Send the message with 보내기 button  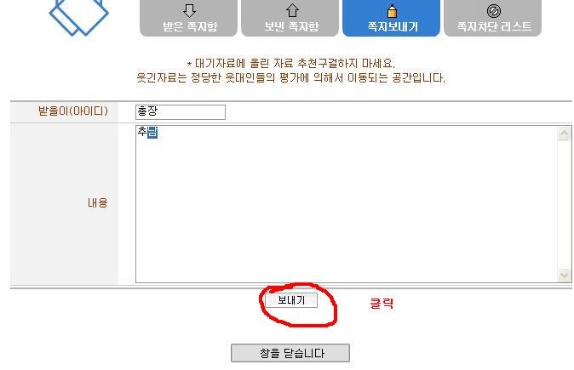pos(291,300)
